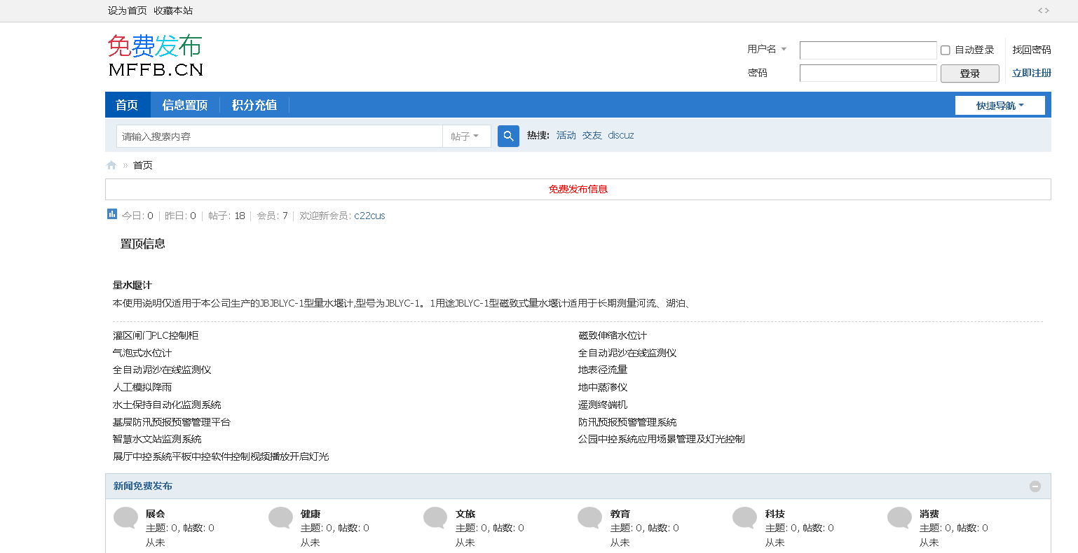Screen dimensions: 1078x553
Task: Collapse the 新闻免费发布 section
Action: click(x=1035, y=486)
